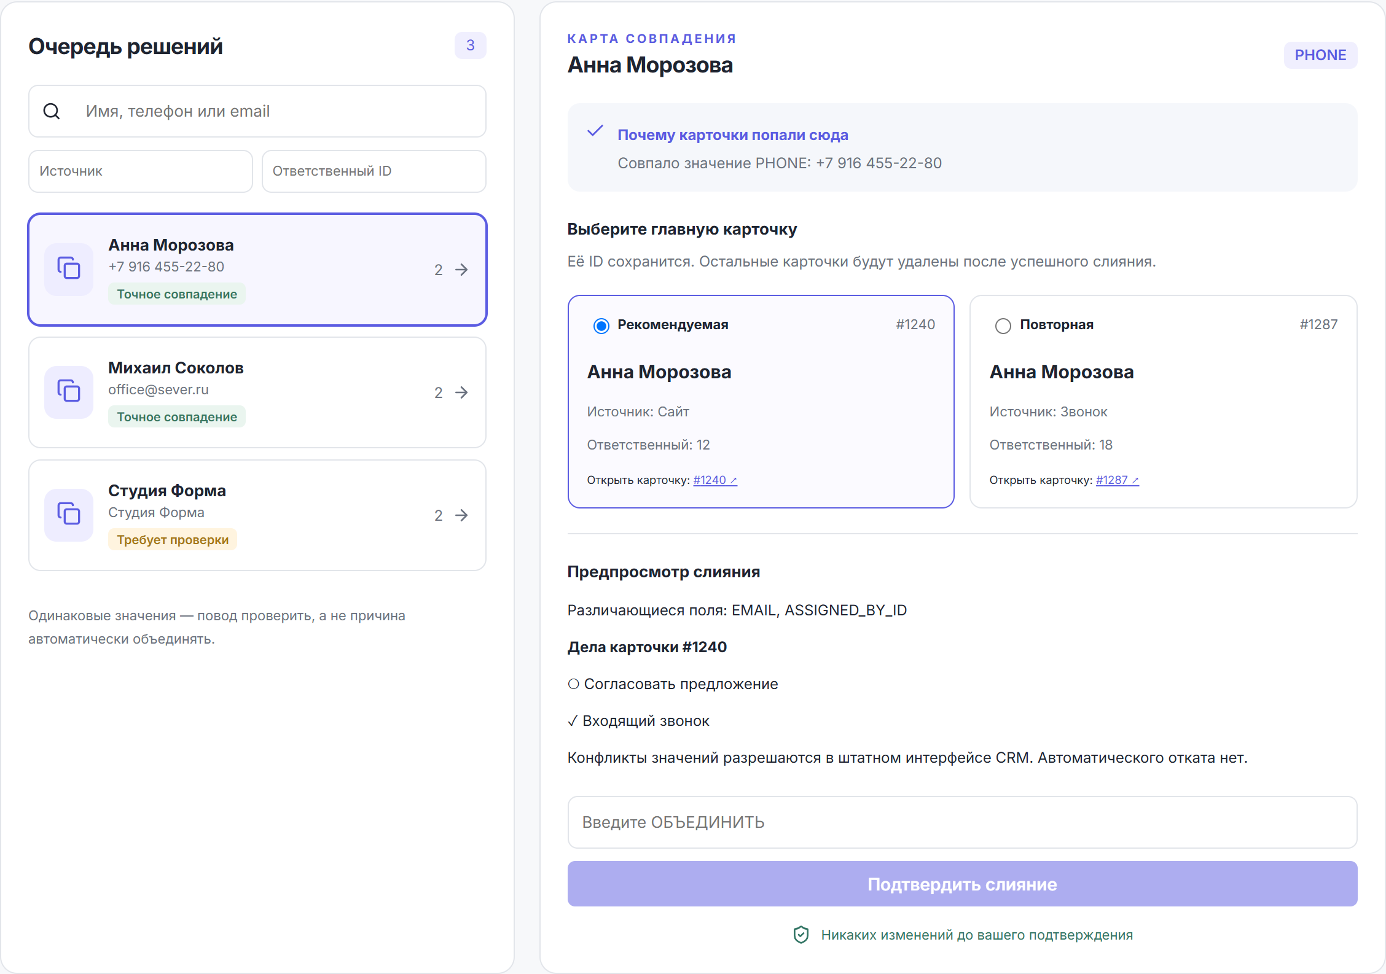Click the queue count badge 3
Image resolution: width=1386 pixels, height=974 pixels.
pos(471,45)
